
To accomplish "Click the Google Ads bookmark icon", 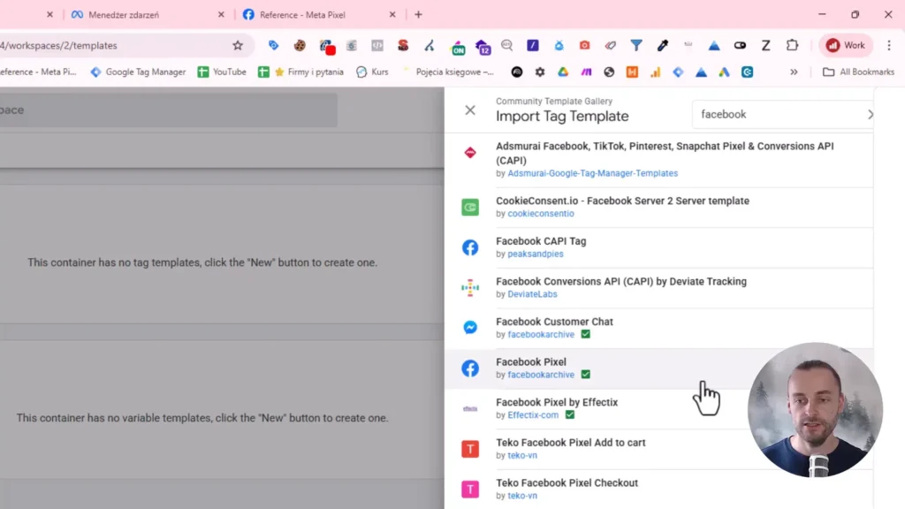I will 724,72.
